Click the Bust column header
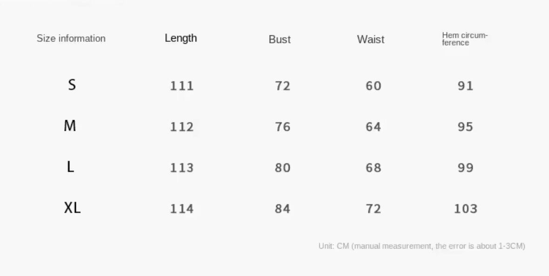549x276 pixels. point(279,40)
